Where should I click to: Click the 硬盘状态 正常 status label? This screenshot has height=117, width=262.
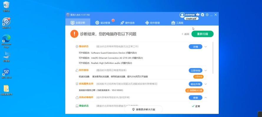[x=196, y=106]
